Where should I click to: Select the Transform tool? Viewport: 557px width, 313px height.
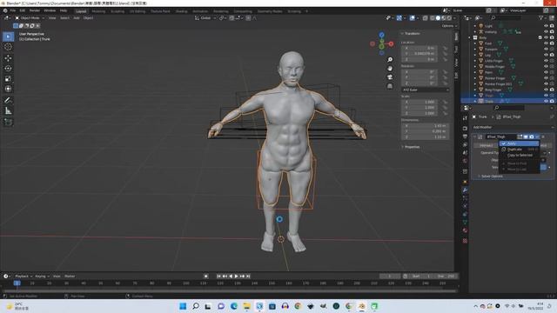click(x=8, y=89)
